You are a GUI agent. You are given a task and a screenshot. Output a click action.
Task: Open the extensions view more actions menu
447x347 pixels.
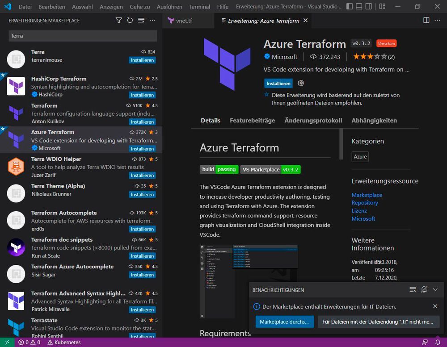[152, 20]
